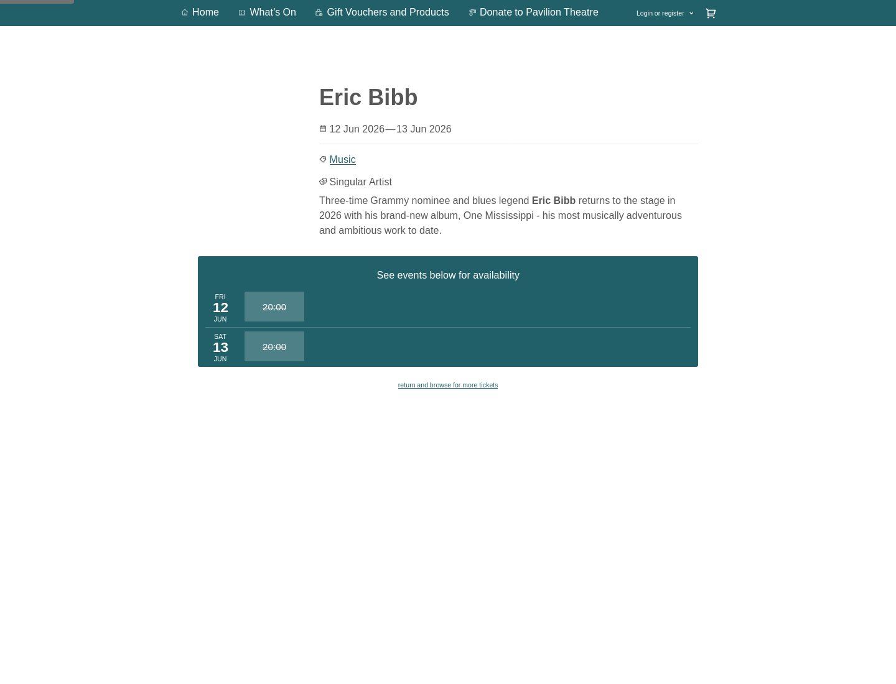Screen dimensions: 896x684
Task: Click the Singular Artist label
Action: (x=360, y=182)
